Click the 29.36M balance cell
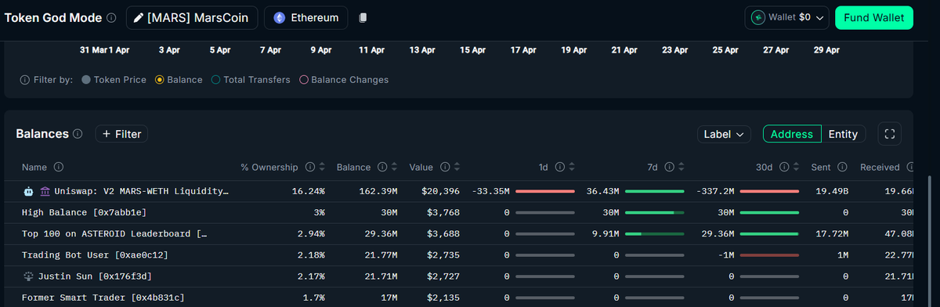This screenshot has height=307, width=940. [381, 233]
